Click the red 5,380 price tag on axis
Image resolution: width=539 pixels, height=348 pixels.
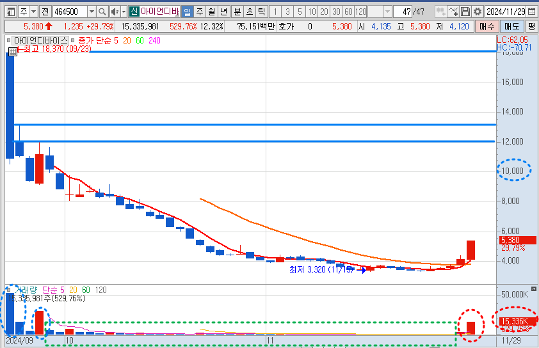click(x=518, y=240)
